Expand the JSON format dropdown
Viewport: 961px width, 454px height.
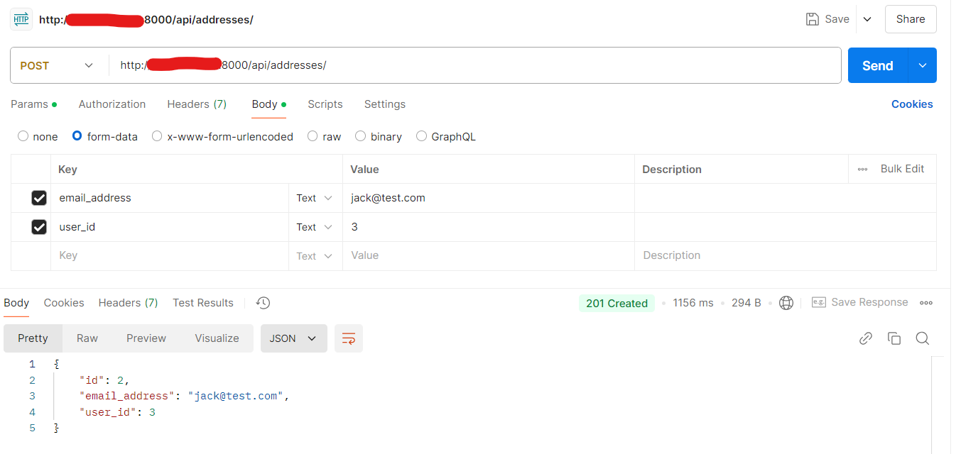(x=293, y=338)
